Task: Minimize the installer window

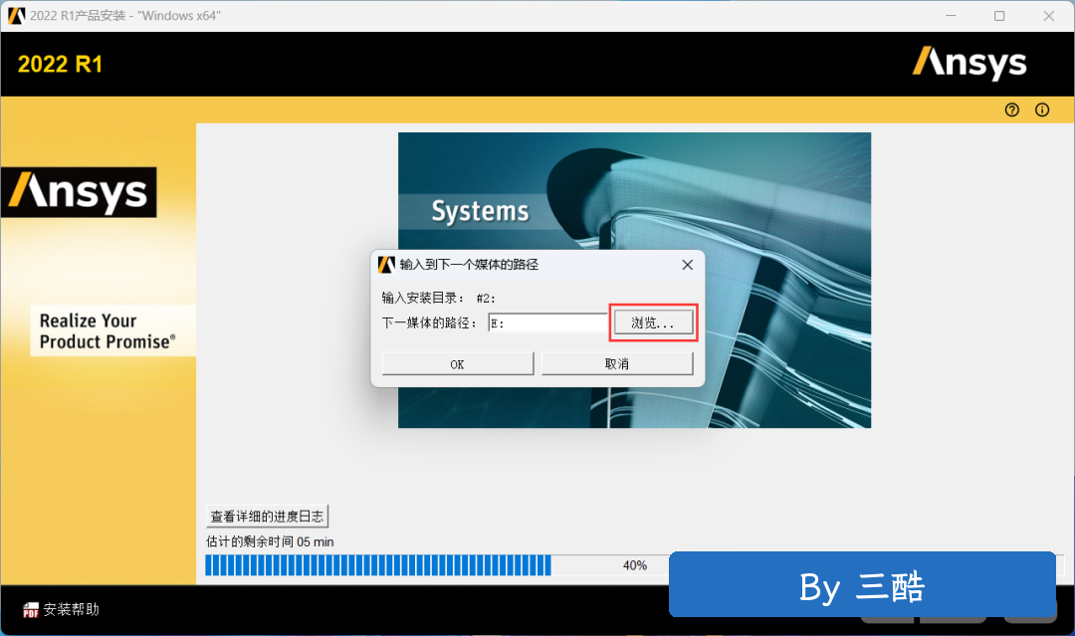Action: point(951,16)
